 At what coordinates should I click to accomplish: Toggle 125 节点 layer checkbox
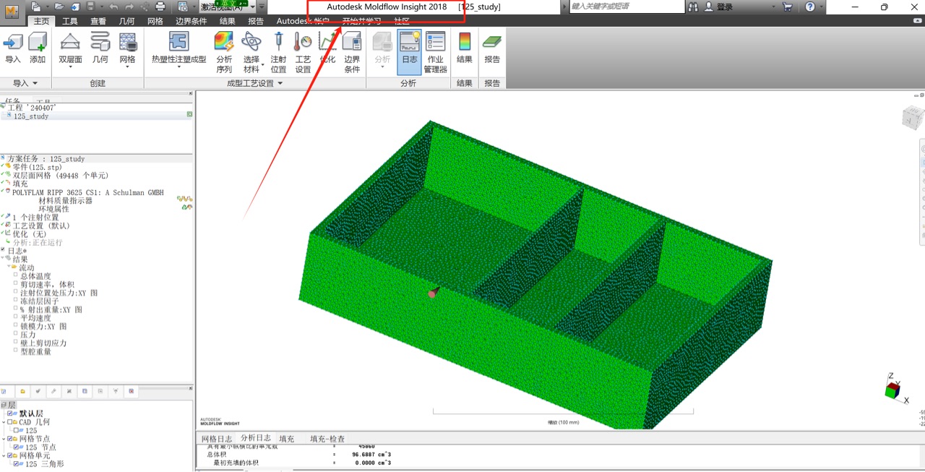click(x=17, y=447)
